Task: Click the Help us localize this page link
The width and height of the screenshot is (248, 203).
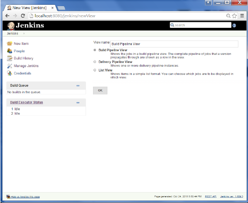Action: pyautogui.click(x=25, y=197)
